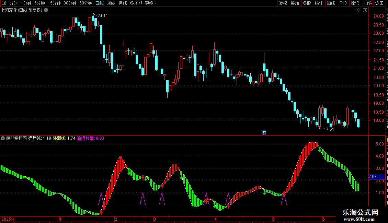The image size is (388, 223).
Task: Open dropdown next to 上海家化 title
Action: 46,10
